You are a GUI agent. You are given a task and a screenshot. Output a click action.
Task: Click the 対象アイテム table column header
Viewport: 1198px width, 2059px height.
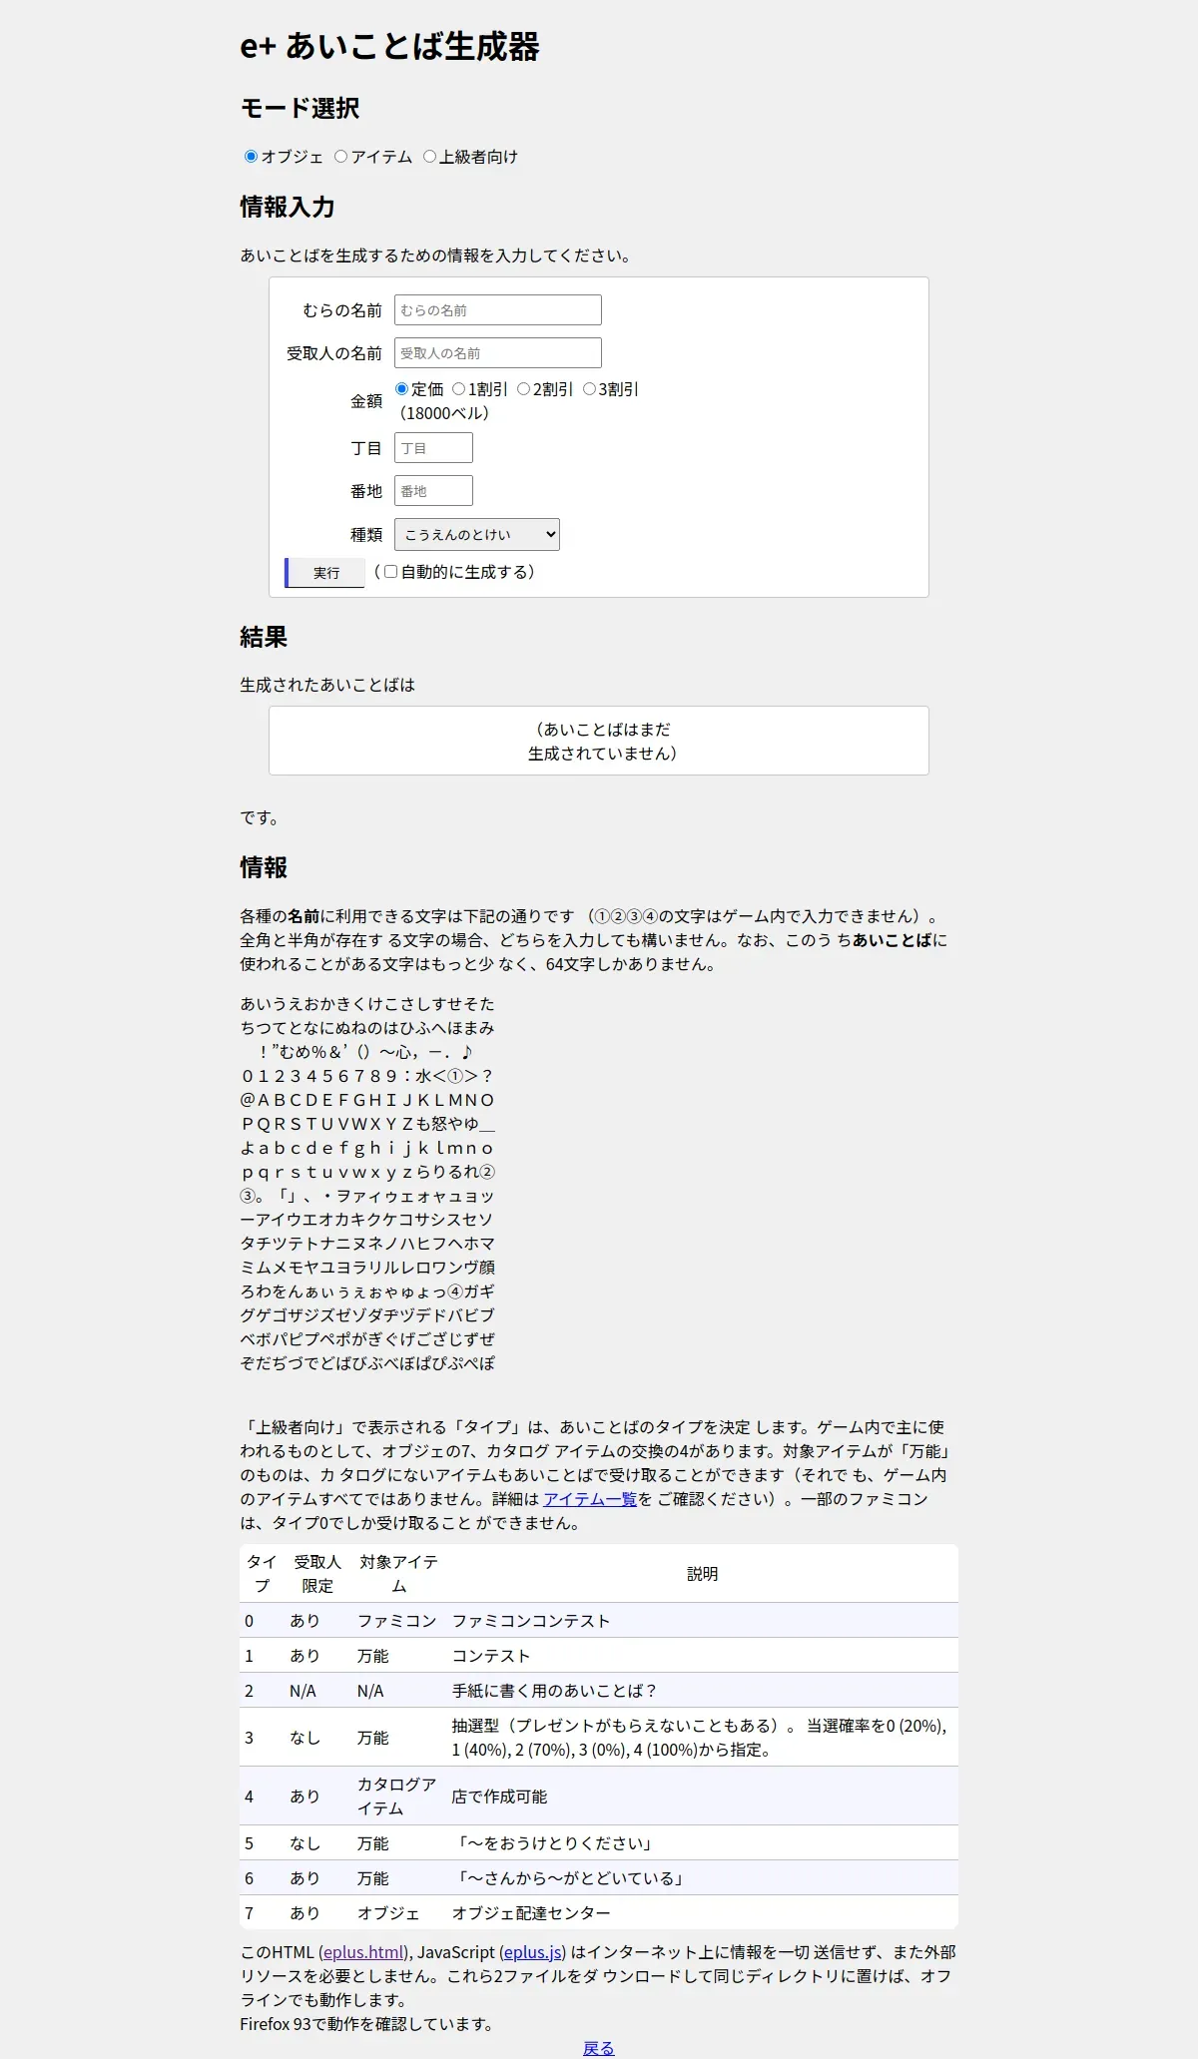coord(398,1574)
